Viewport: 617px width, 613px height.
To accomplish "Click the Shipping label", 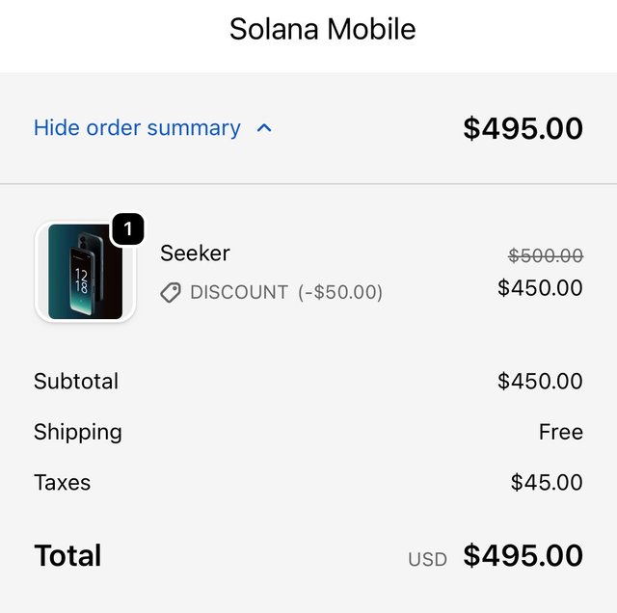I will click(78, 432).
